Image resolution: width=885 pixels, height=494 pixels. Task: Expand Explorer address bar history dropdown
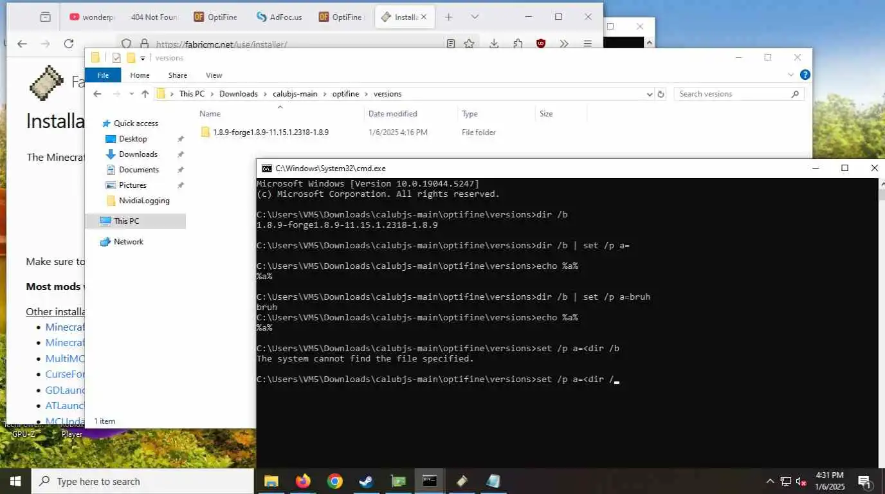click(650, 94)
